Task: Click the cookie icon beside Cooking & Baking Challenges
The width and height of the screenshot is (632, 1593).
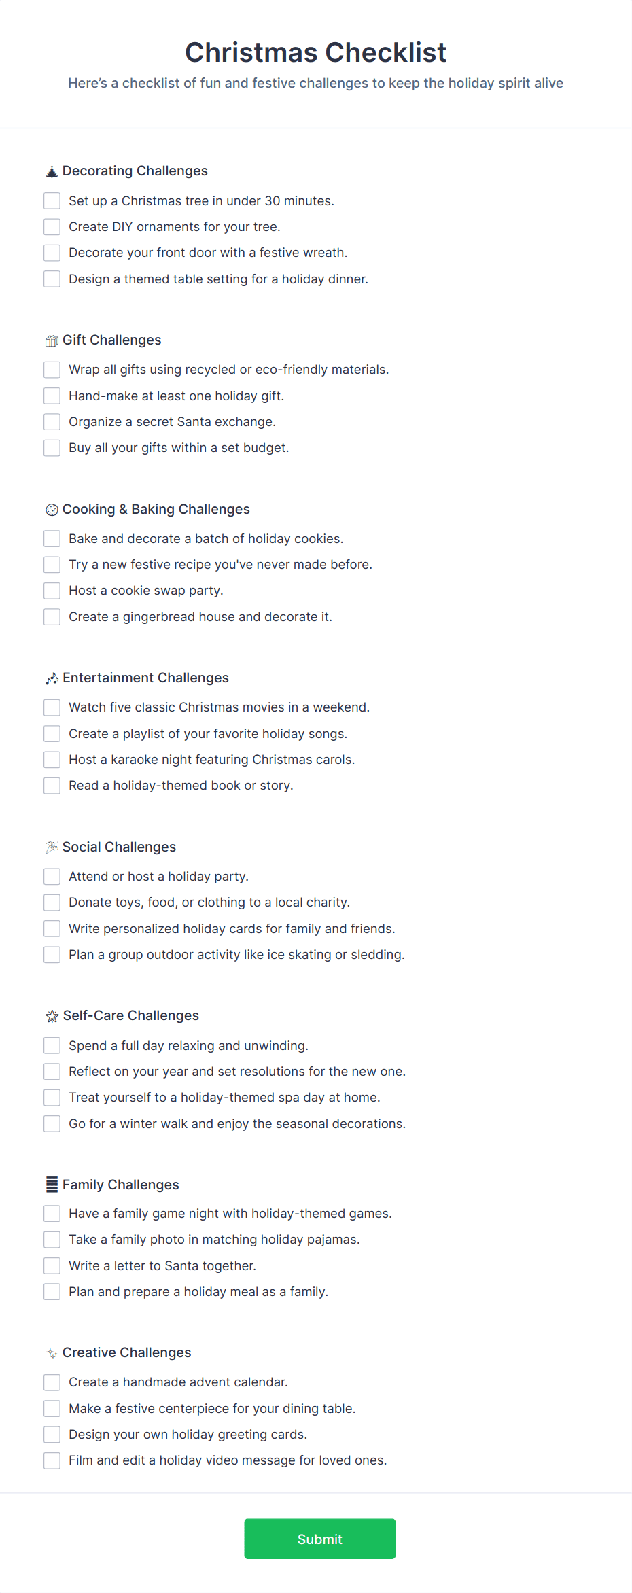Action: click(52, 509)
